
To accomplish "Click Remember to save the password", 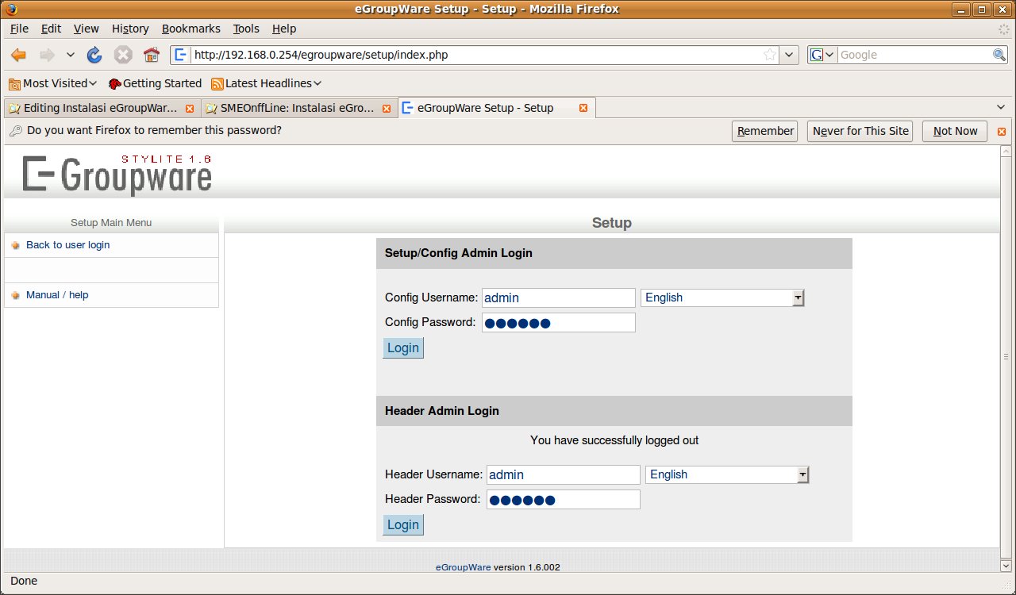I will (x=764, y=131).
